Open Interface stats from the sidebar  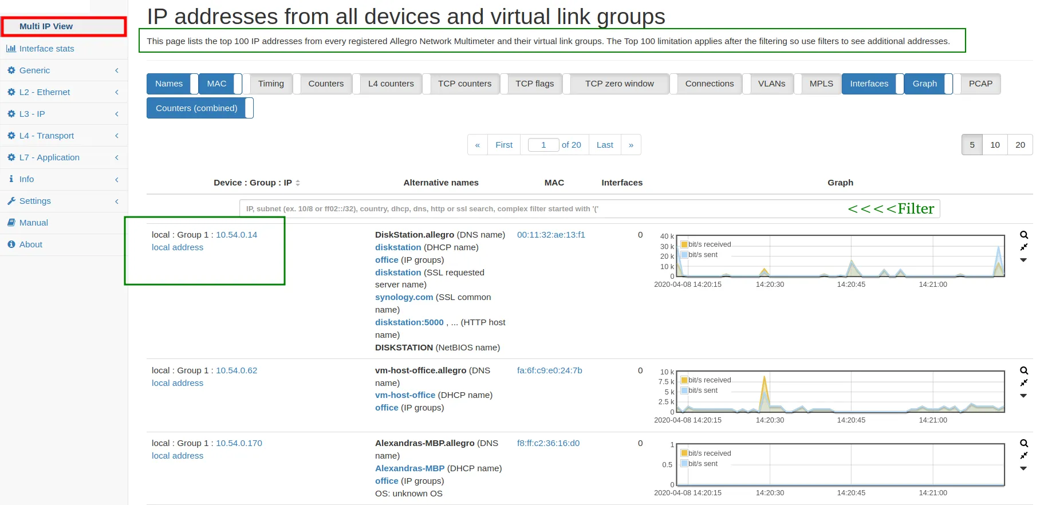tap(46, 49)
